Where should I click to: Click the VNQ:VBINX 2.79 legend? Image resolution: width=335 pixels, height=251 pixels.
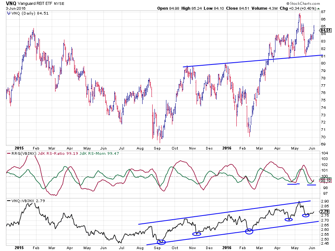pos(28,201)
